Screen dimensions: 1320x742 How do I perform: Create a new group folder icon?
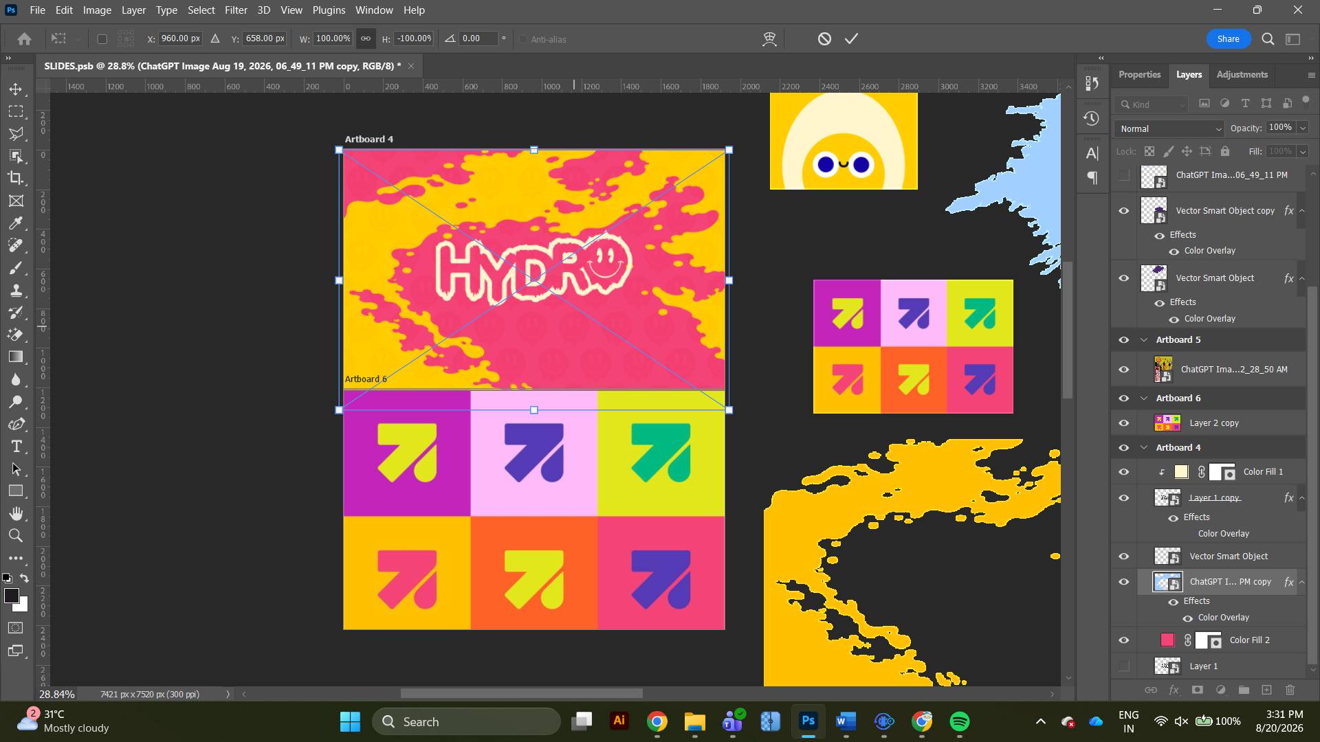1244,690
